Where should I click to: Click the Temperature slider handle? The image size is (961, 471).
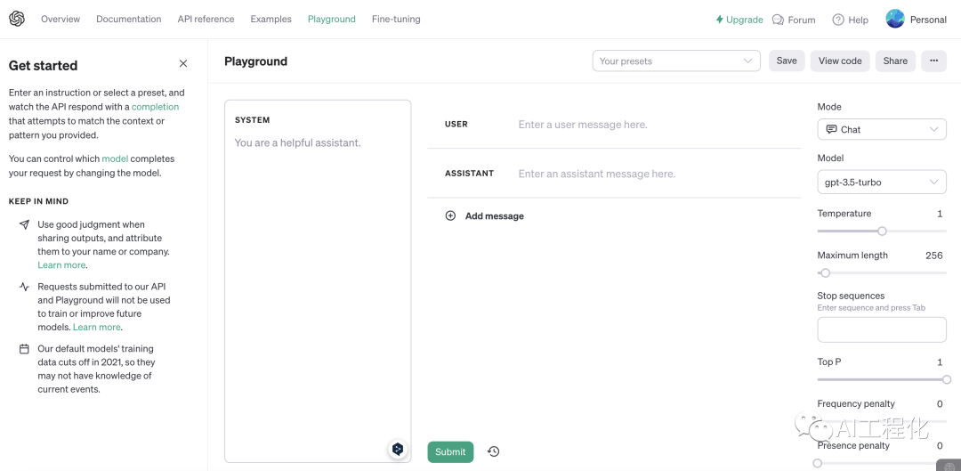tap(882, 231)
